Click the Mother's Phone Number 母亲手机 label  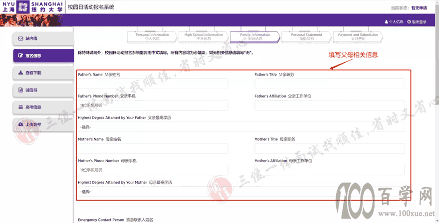[107, 161]
